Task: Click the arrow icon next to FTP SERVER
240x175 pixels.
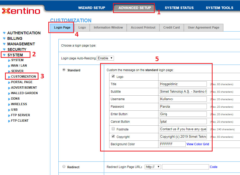Action: pyautogui.click(x=9, y=115)
